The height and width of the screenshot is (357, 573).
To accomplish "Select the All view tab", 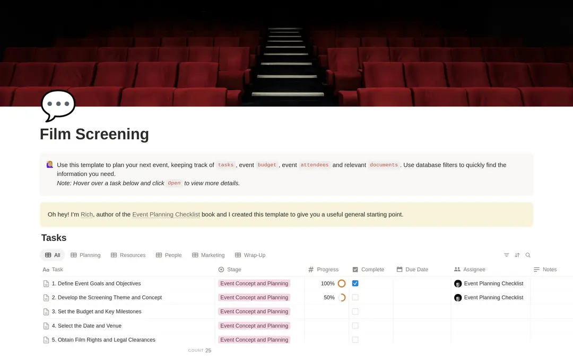I will [x=52, y=255].
